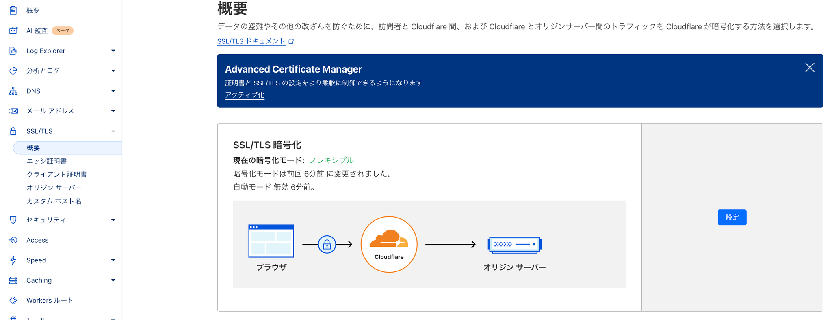Viewport: 832px width, 320px height.
Task: Click the 現在の暗号化モード label
Action: pos(269,160)
